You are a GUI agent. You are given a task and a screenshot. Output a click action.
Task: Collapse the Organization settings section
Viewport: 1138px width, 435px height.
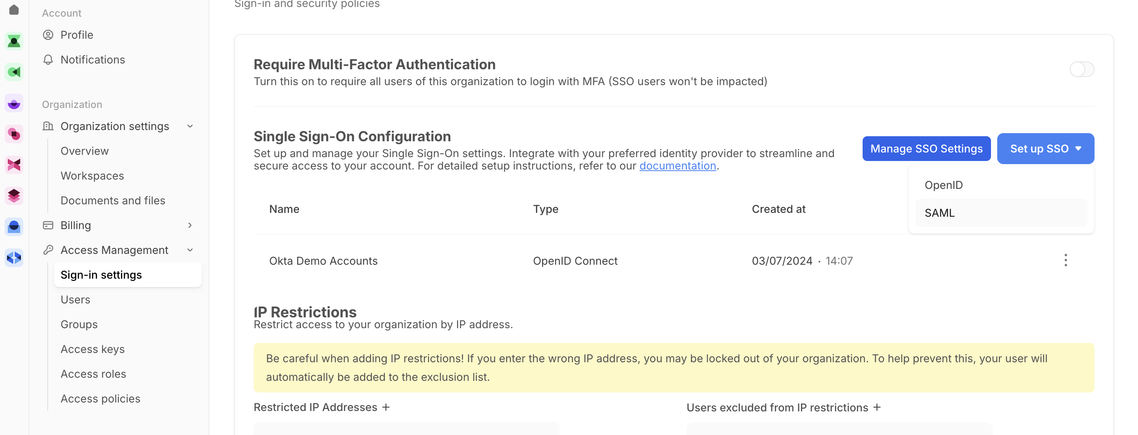(x=190, y=127)
